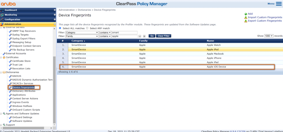The height and width of the screenshot is (132, 283).
Task: Collapse the Certificates tree node
Action: pos(1,57)
